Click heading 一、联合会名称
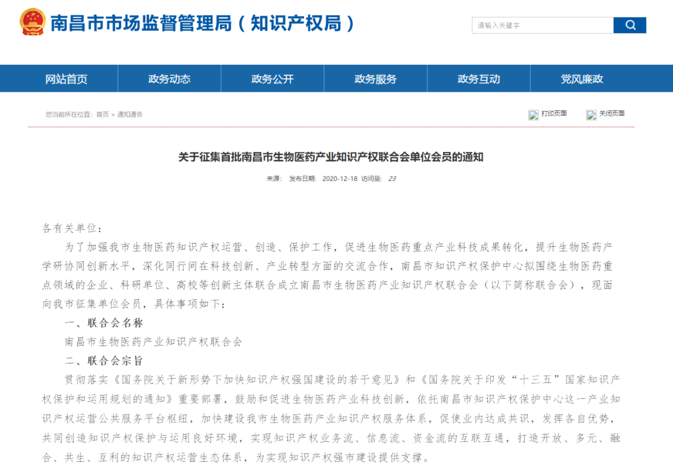Screen dimensions: 673x465 click(104, 323)
